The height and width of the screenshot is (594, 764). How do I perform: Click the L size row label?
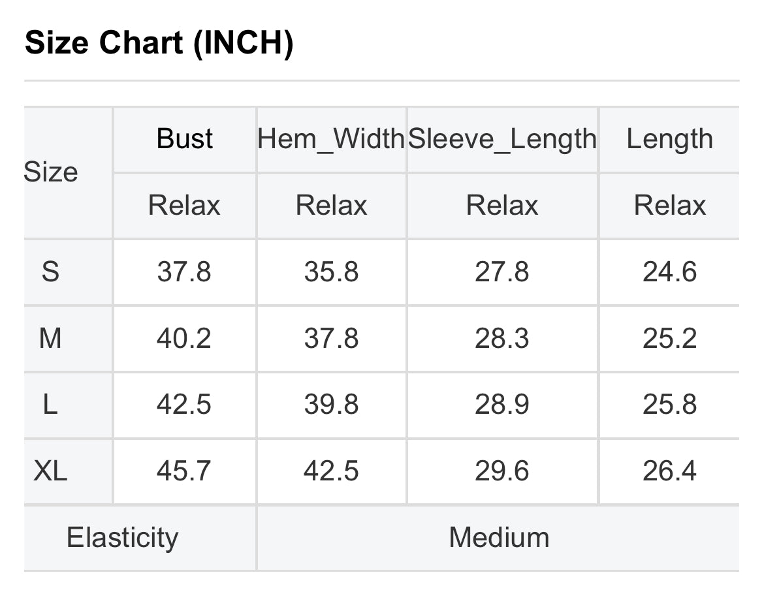[50, 405]
